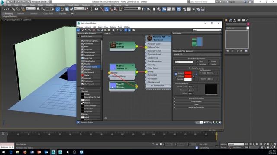Click Multi/Sub-Object in material list
The image size is (277, 155).
click(90, 67)
